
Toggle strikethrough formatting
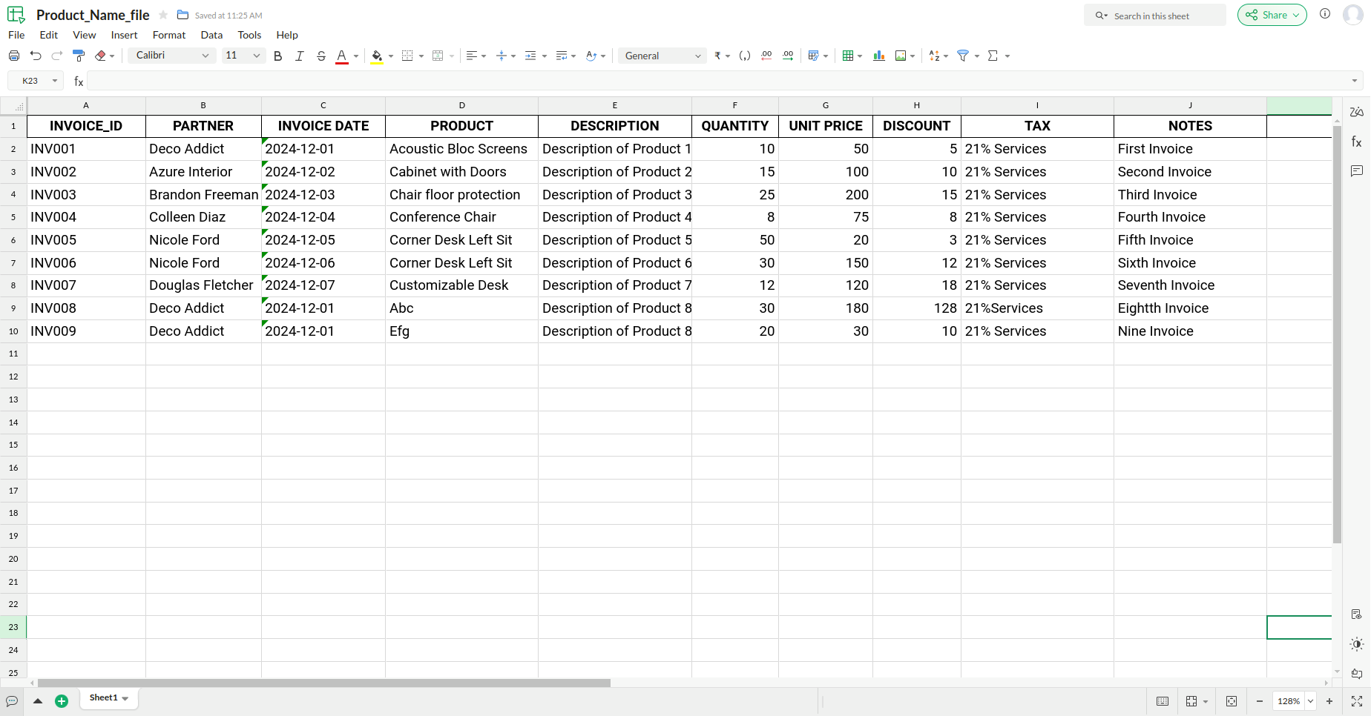point(321,56)
